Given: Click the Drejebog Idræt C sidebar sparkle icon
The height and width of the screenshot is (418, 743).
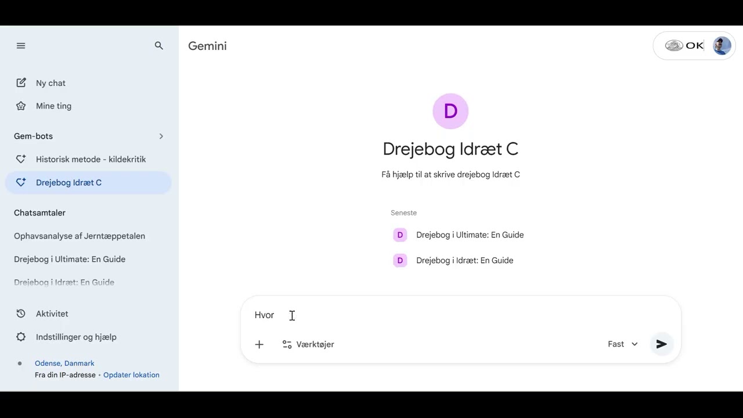Looking at the screenshot, I should pos(21,182).
